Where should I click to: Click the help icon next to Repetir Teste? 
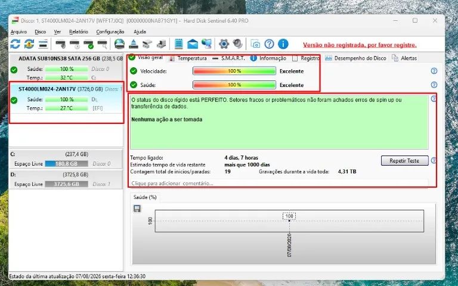tap(434, 160)
